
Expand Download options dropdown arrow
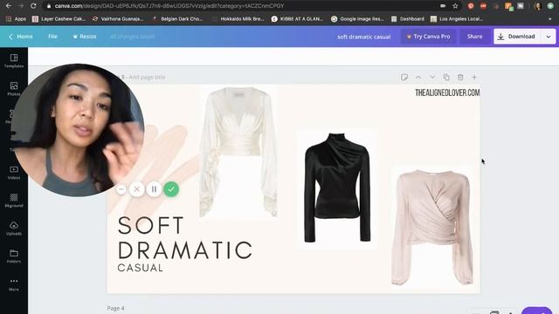click(x=549, y=37)
